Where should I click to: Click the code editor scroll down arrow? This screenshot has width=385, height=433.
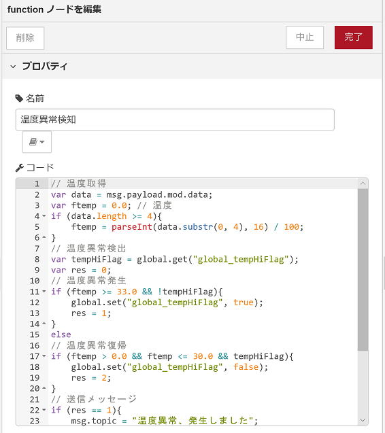click(363, 420)
